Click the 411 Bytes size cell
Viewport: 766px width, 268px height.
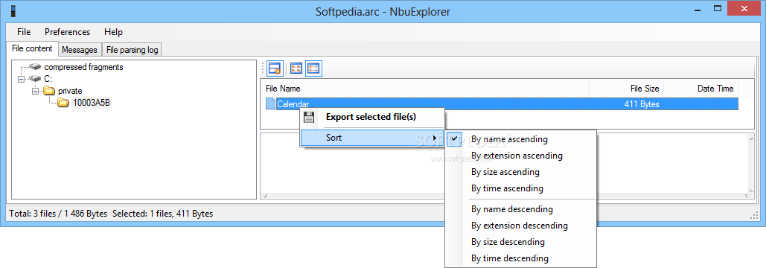pyautogui.click(x=642, y=103)
